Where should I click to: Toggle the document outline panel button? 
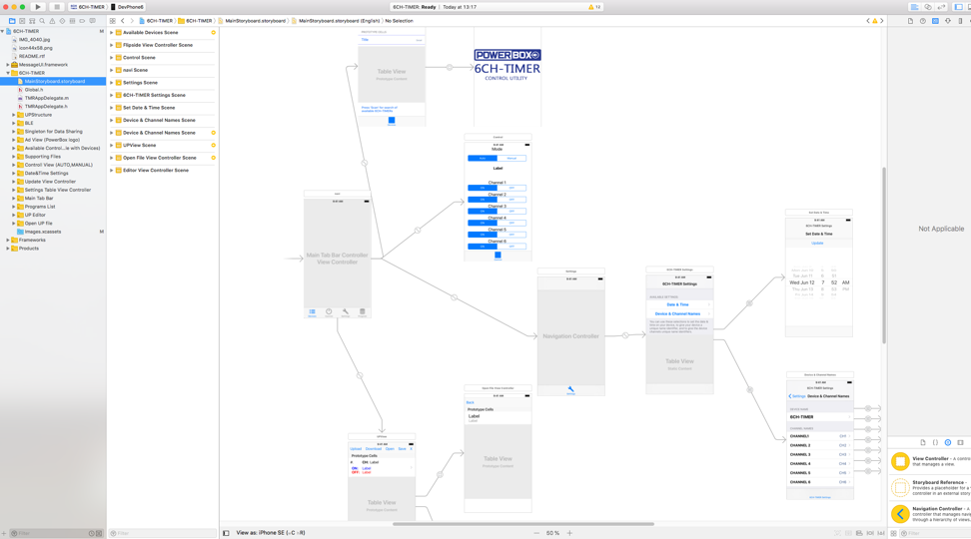[226, 533]
